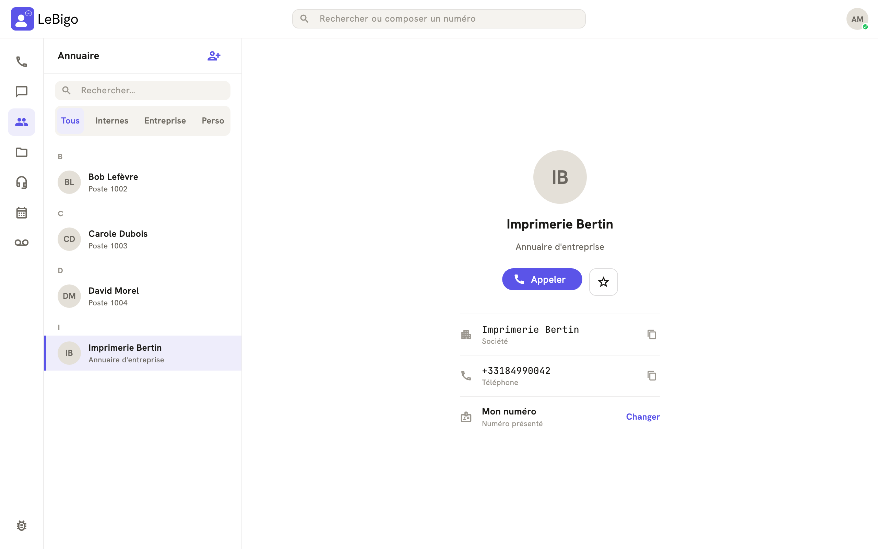Mark Imprimerie Bertin as favorite with star
Image resolution: width=878 pixels, height=549 pixels.
pos(603,282)
